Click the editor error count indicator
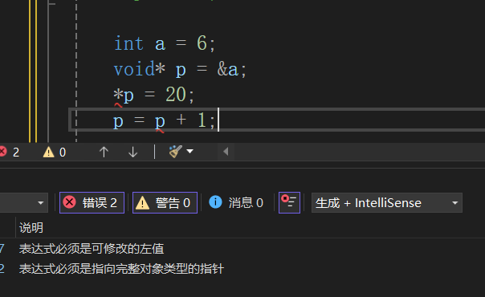485x297 pixels. (x=10, y=152)
